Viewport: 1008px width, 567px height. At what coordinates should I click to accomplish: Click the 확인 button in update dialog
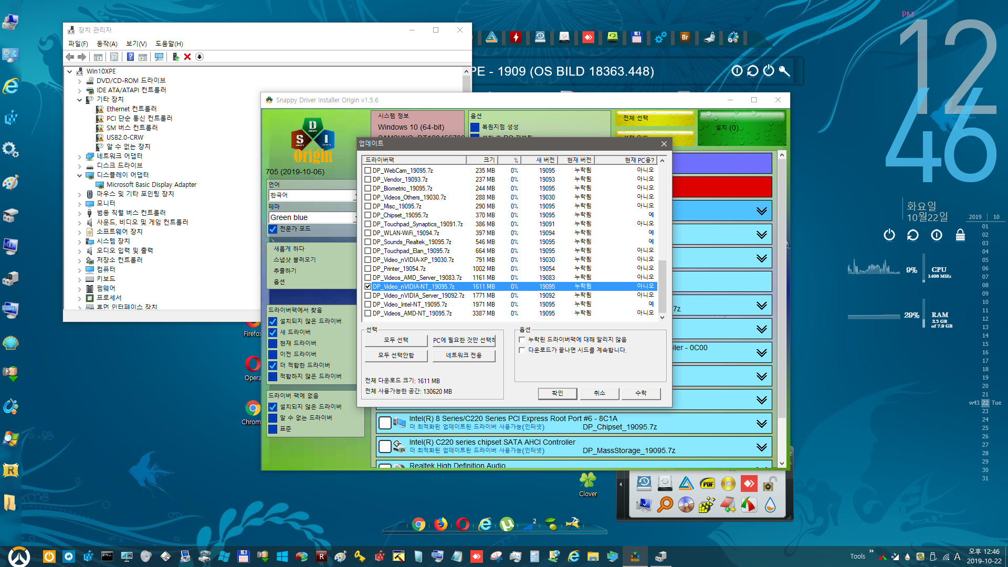click(558, 393)
